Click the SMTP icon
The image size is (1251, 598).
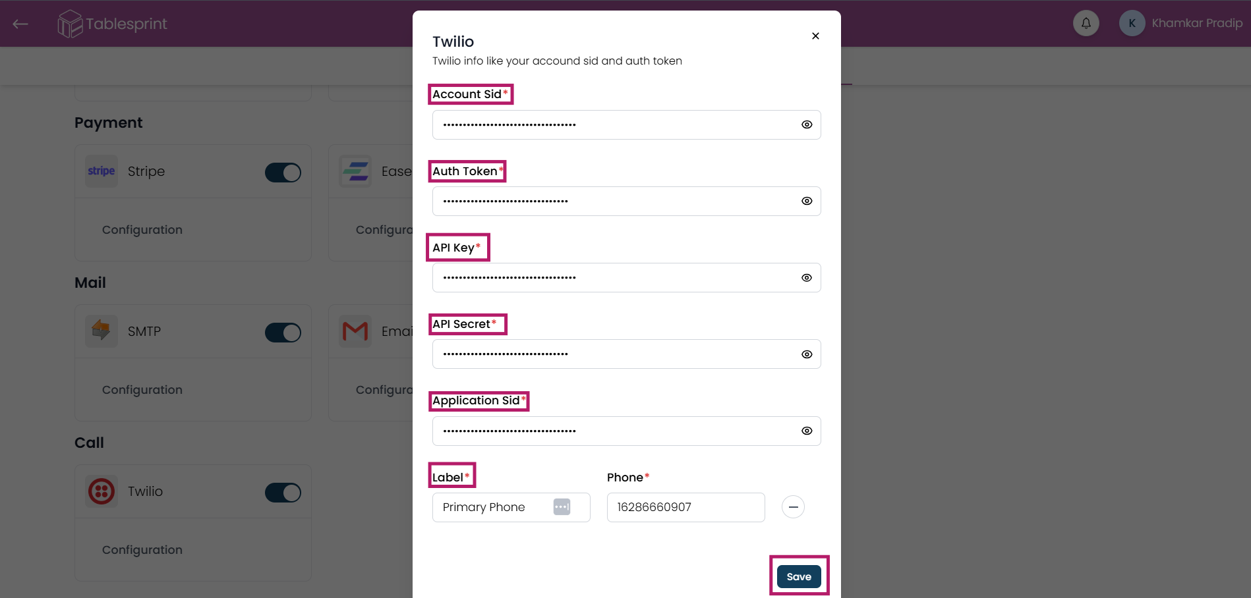point(102,331)
